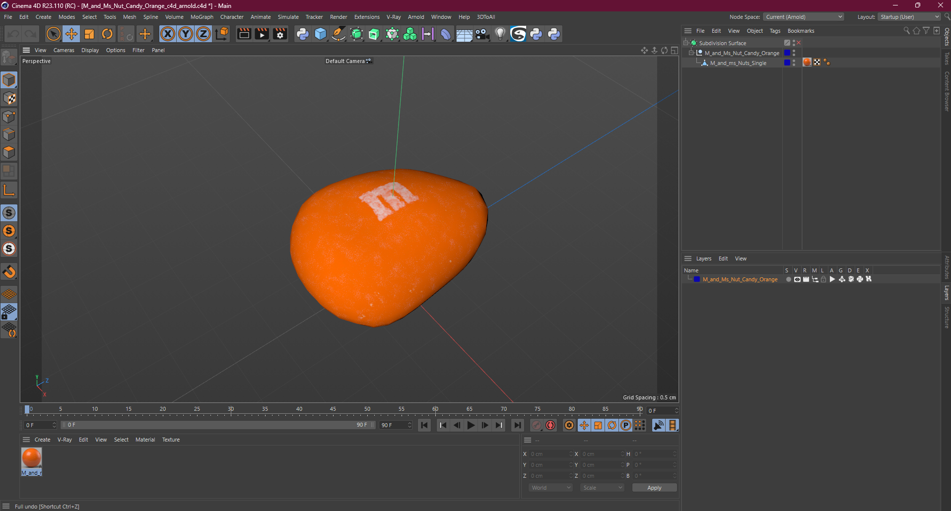951x511 pixels.
Task: Toggle Y axis lock
Action: click(186, 34)
